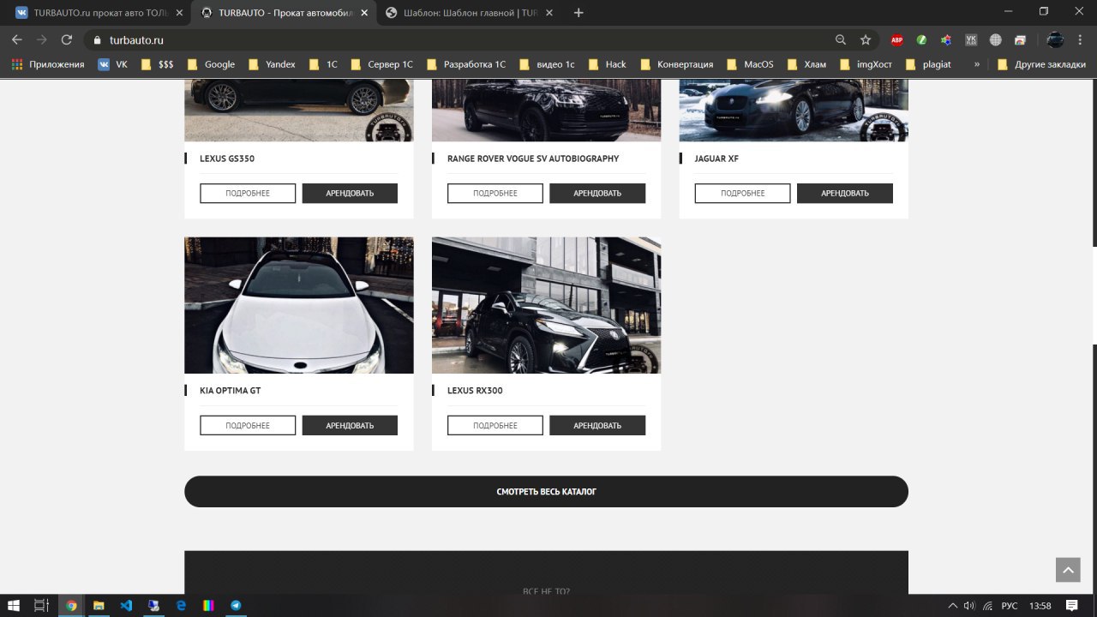1097x617 pixels.
Task: Open the grey globe extension icon
Action: pyautogui.click(x=995, y=39)
